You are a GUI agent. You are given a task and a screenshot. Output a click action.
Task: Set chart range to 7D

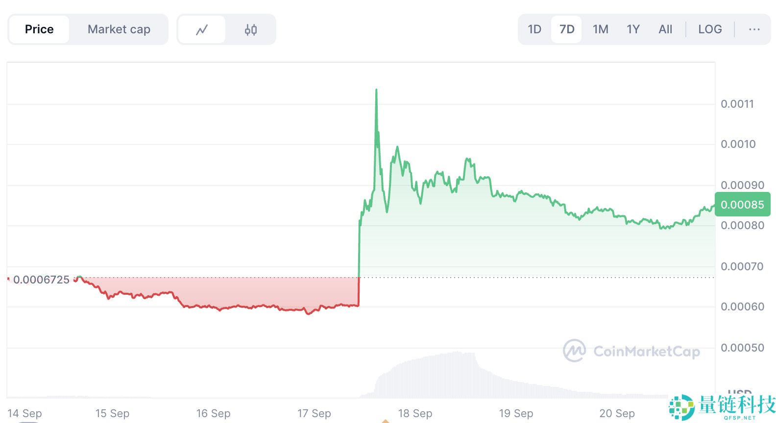click(567, 29)
